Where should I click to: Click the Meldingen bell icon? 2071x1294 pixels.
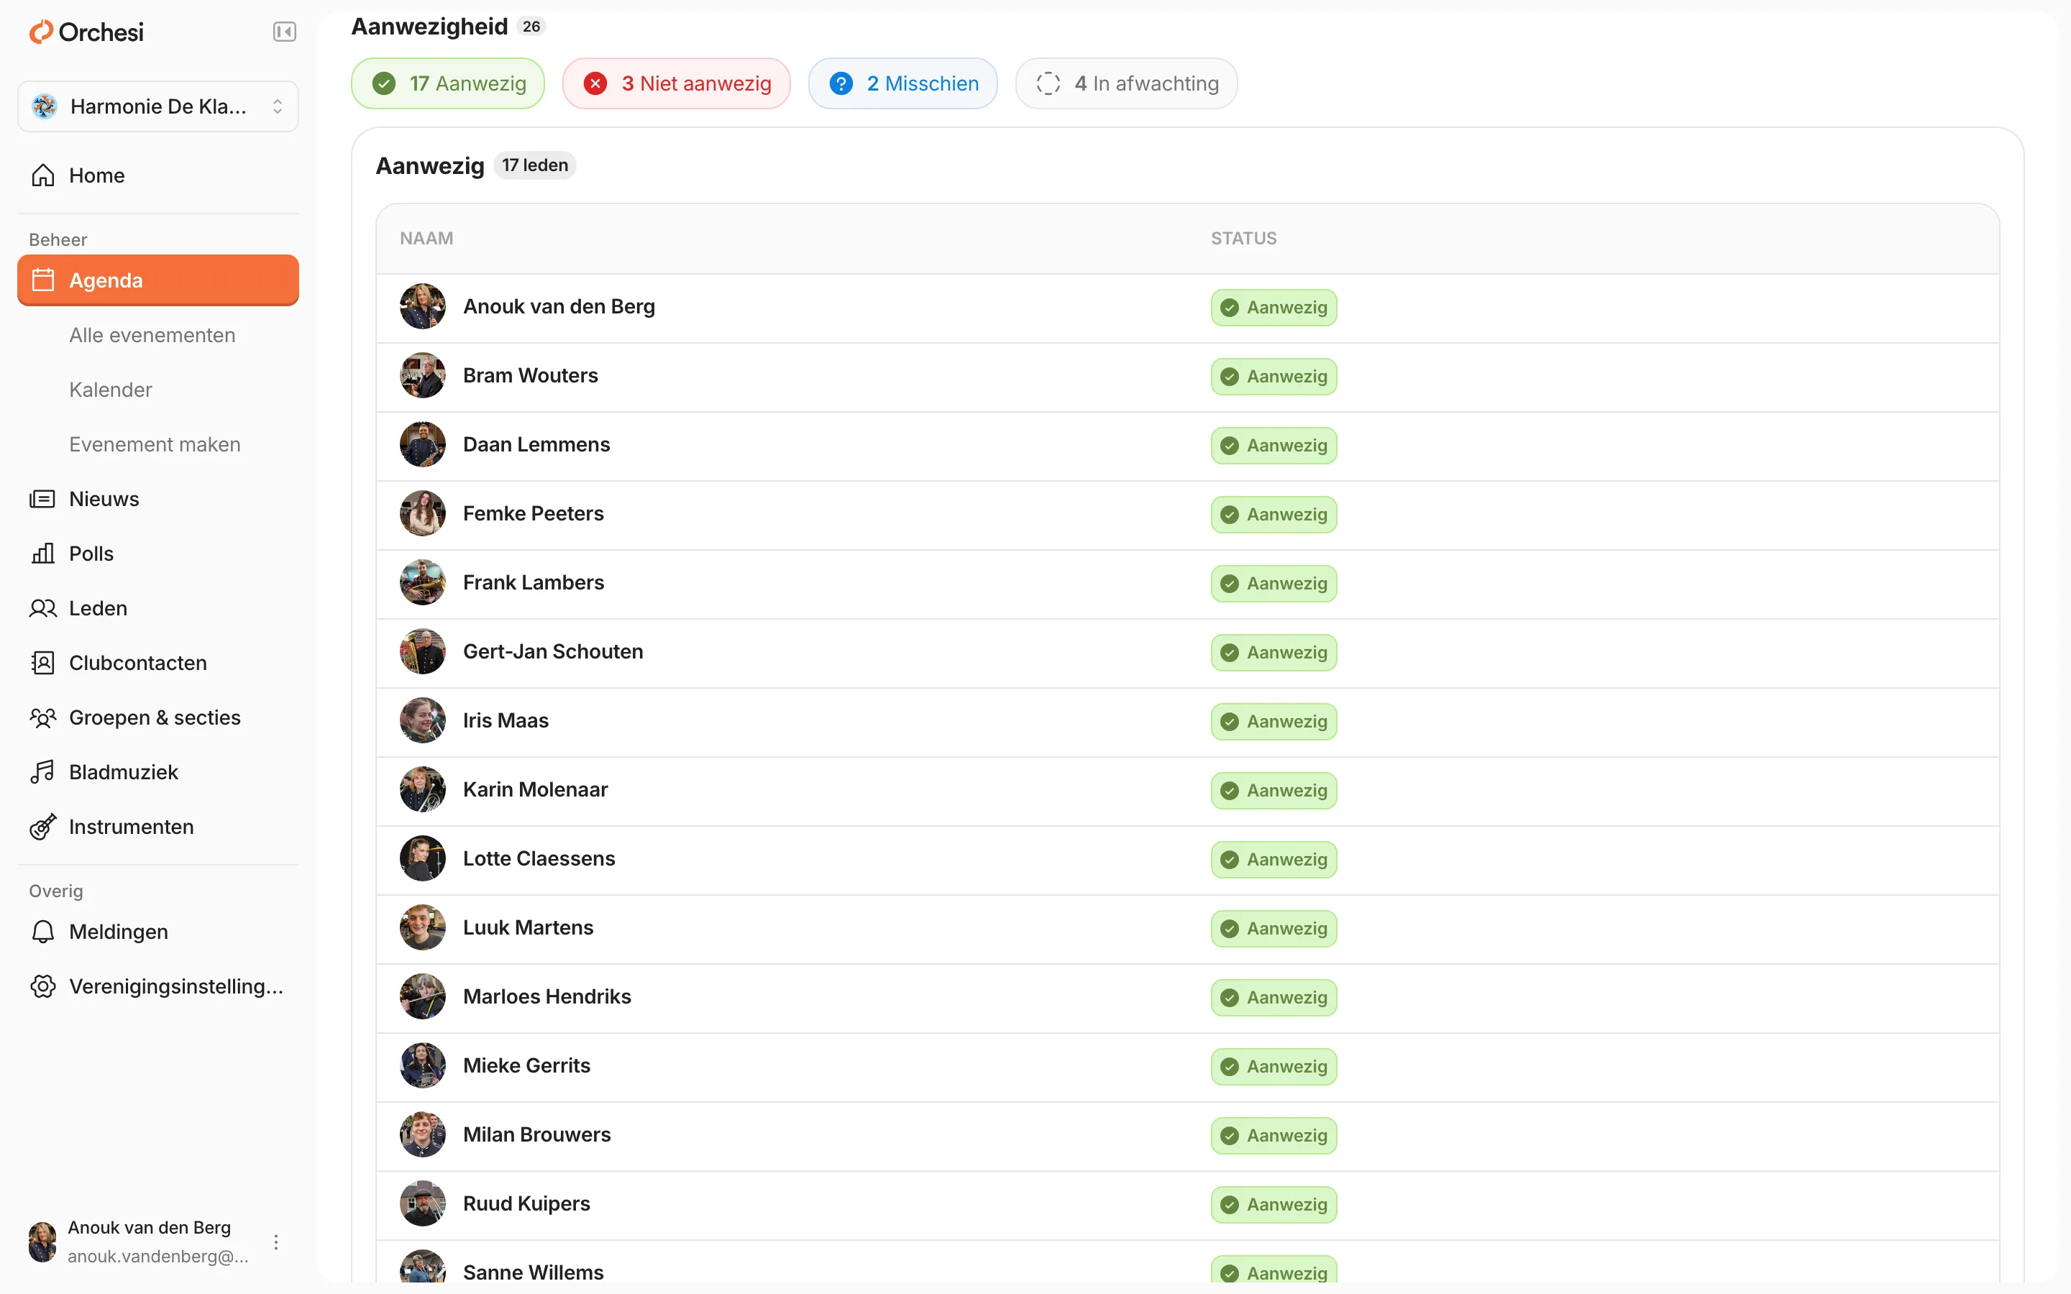[x=43, y=932]
